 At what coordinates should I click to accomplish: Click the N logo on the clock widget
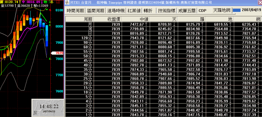(x=35, y=113)
